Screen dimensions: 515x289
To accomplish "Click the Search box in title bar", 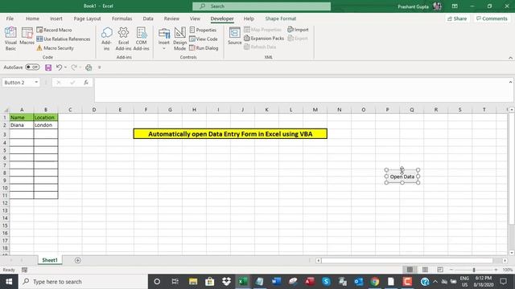I will click(x=262, y=6).
